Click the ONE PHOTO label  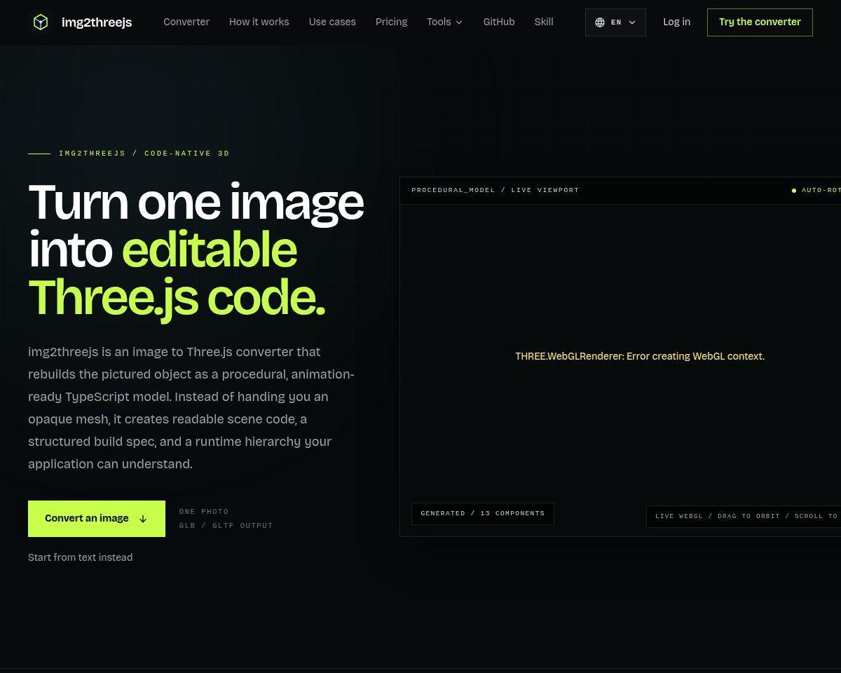tap(204, 512)
